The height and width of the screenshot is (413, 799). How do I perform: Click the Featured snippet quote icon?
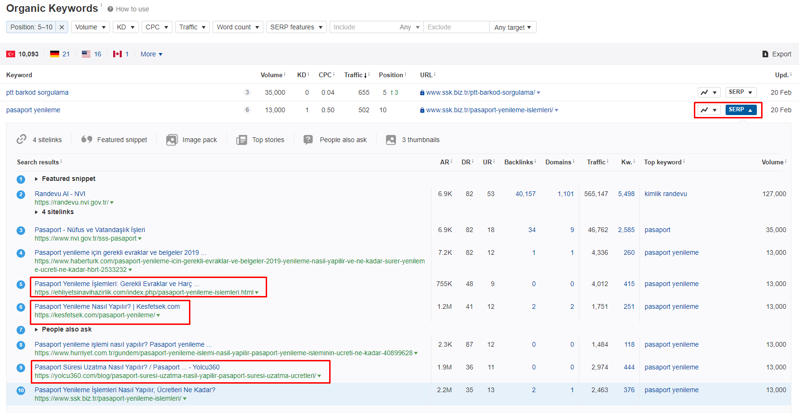coord(87,139)
